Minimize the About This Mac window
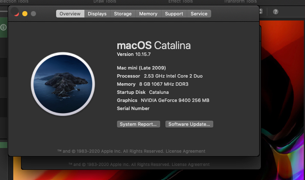Image resolution: width=305 pixels, height=180 pixels. coord(25,14)
